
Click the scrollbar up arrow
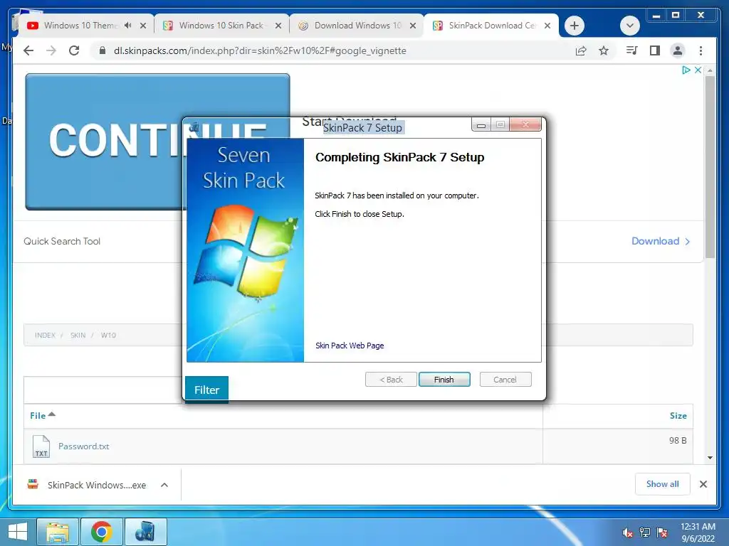710,70
